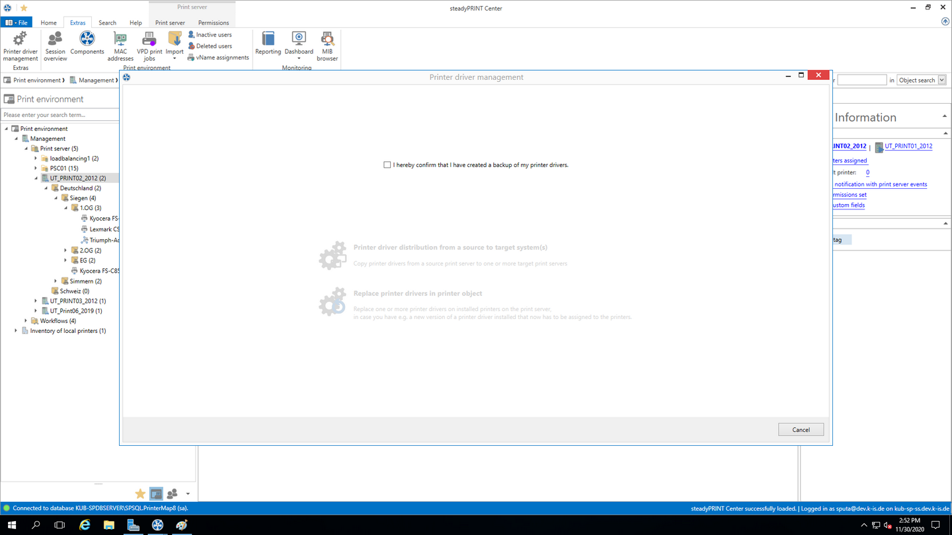Click the Cancel button
952x535 pixels.
[x=801, y=430]
